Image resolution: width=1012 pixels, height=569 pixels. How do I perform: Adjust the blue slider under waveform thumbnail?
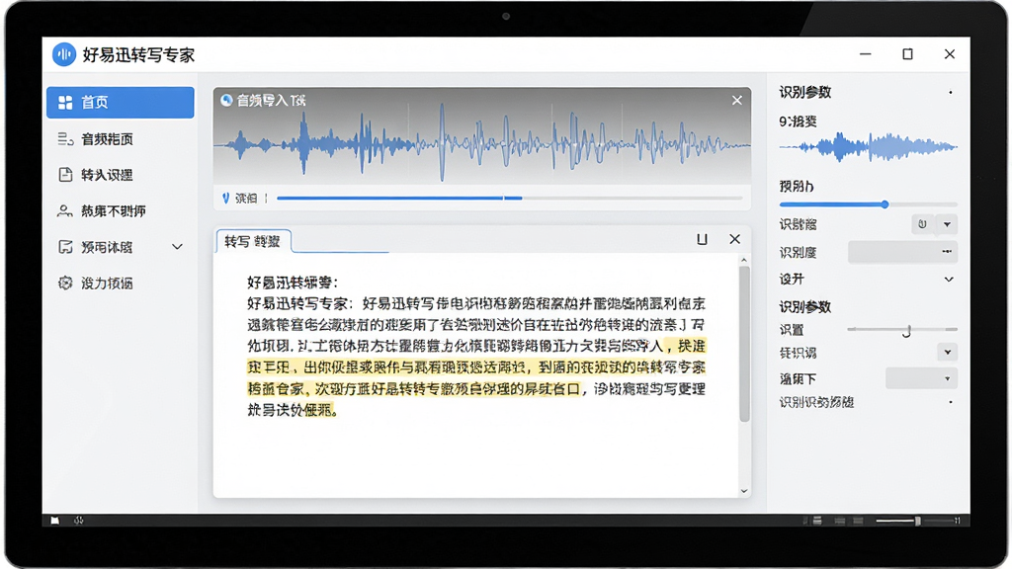point(868,204)
